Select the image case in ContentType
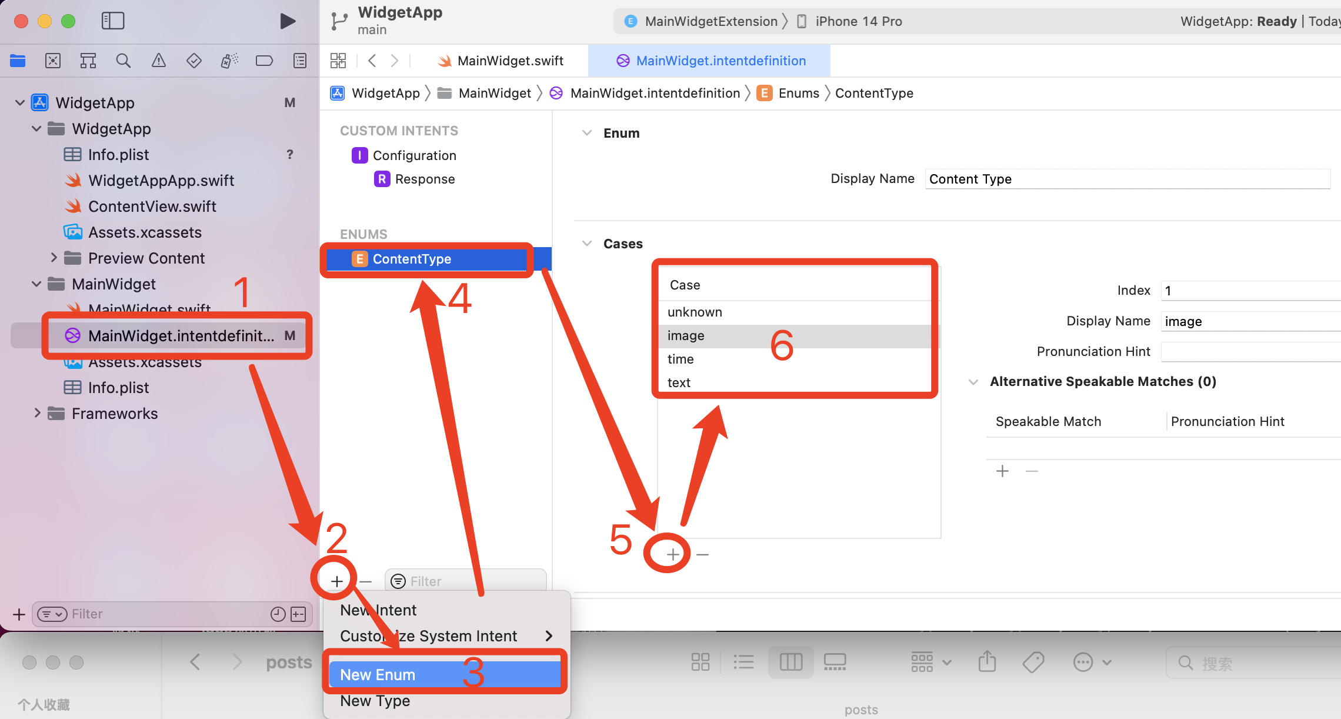This screenshot has width=1341, height=719. coord(686,335)
